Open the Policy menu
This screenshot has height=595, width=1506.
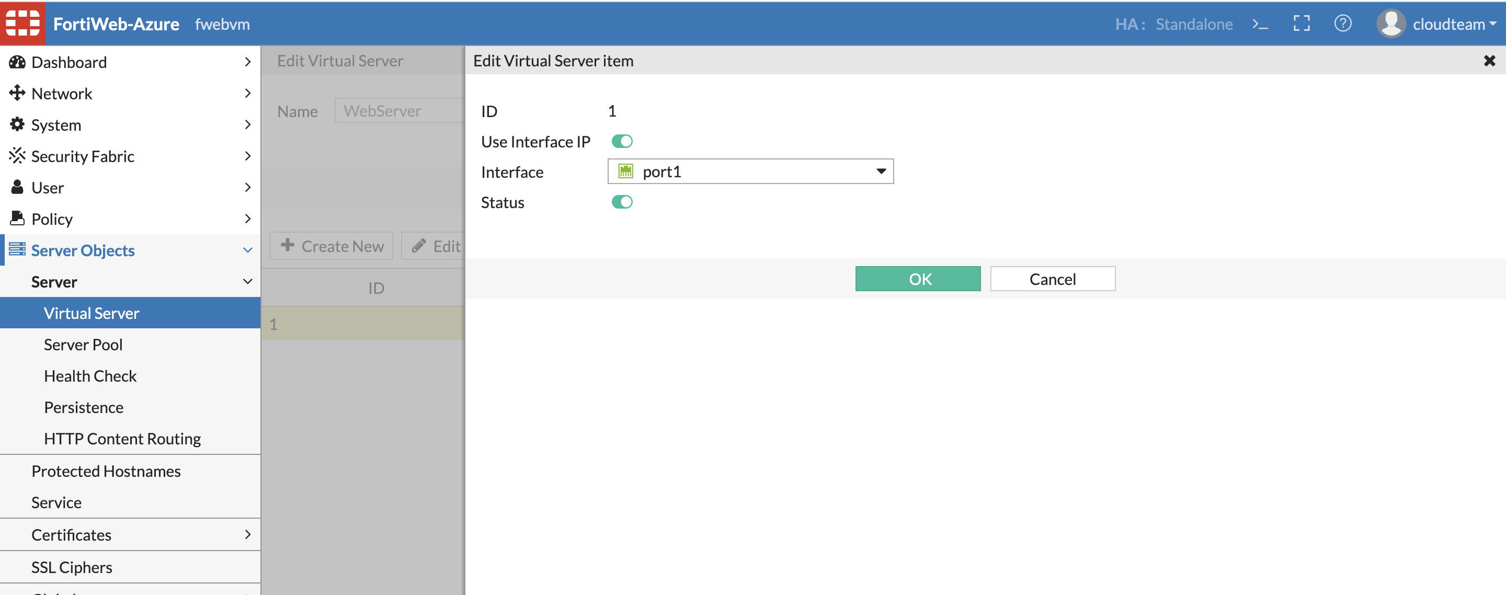(130, 219)
